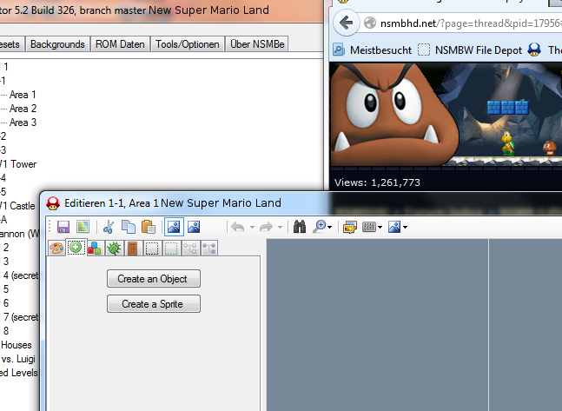Open the gray node path tab
The height and width of the screenshot is (411, 562).
[x=190, y=249]
